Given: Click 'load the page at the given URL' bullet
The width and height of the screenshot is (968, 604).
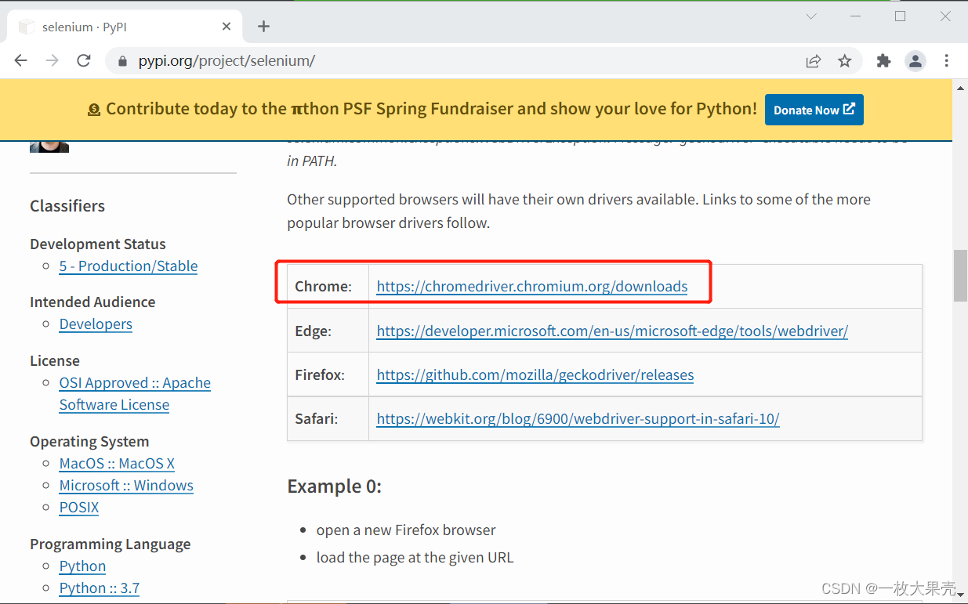Looking at the screenshot, I should tap(415, 558).
